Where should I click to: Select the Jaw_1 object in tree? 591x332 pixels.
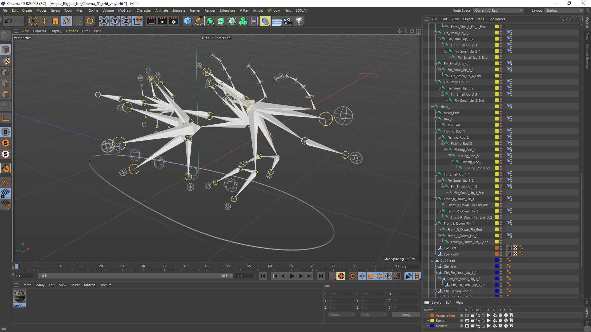click(x=448, y=119)
